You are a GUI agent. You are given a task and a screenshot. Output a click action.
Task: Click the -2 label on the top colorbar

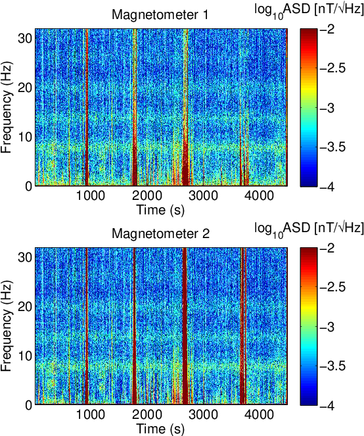coord(328,29)
